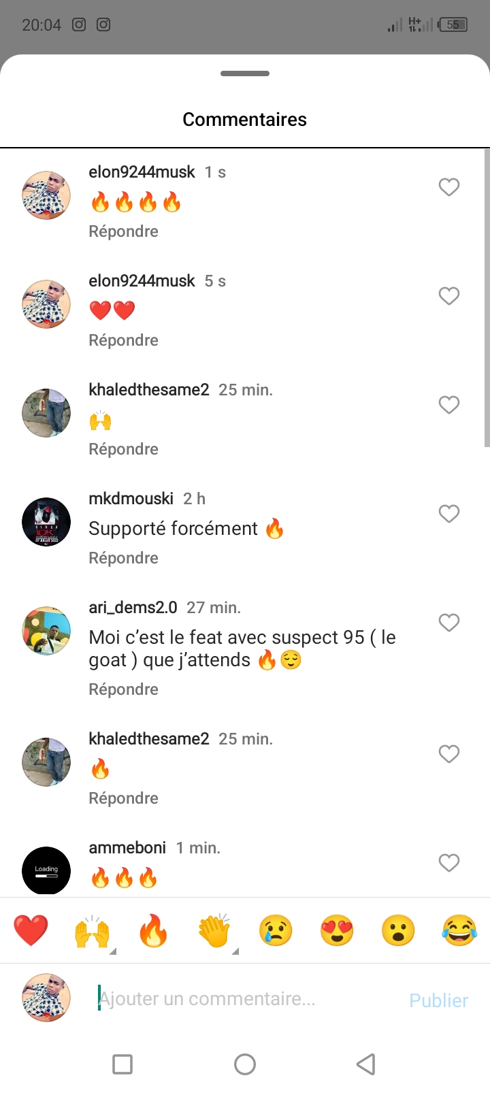Click the Publier button
The height and width of the screenshot is (1097, 490).
pos(438,1000)
